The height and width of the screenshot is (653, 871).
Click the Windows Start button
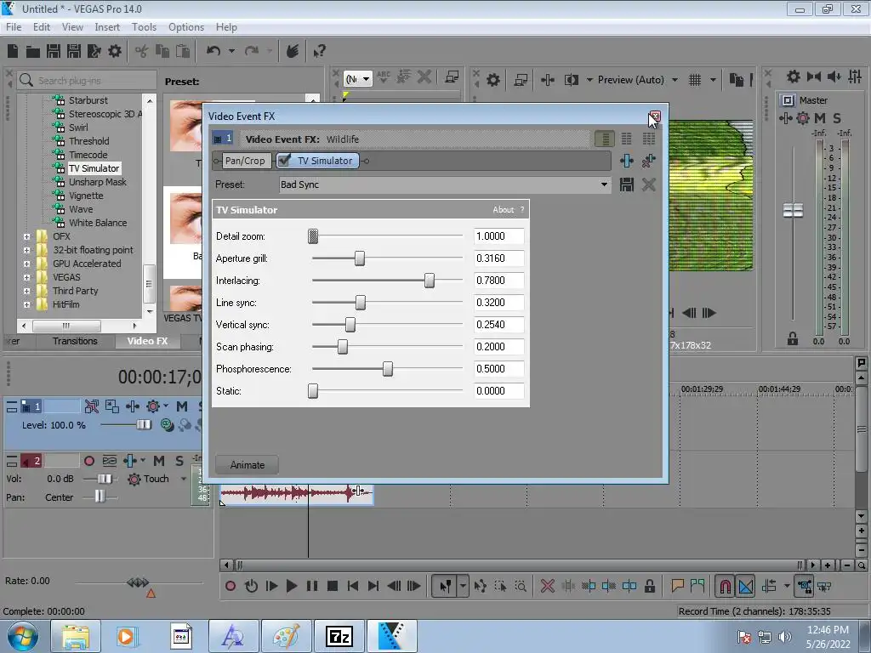click(x=23, y=636)
